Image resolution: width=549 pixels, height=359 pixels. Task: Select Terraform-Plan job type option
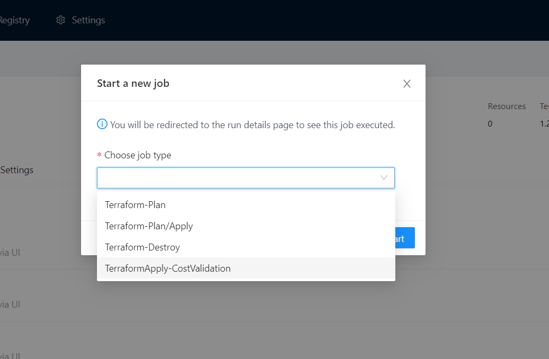click(x=135, y=204)
